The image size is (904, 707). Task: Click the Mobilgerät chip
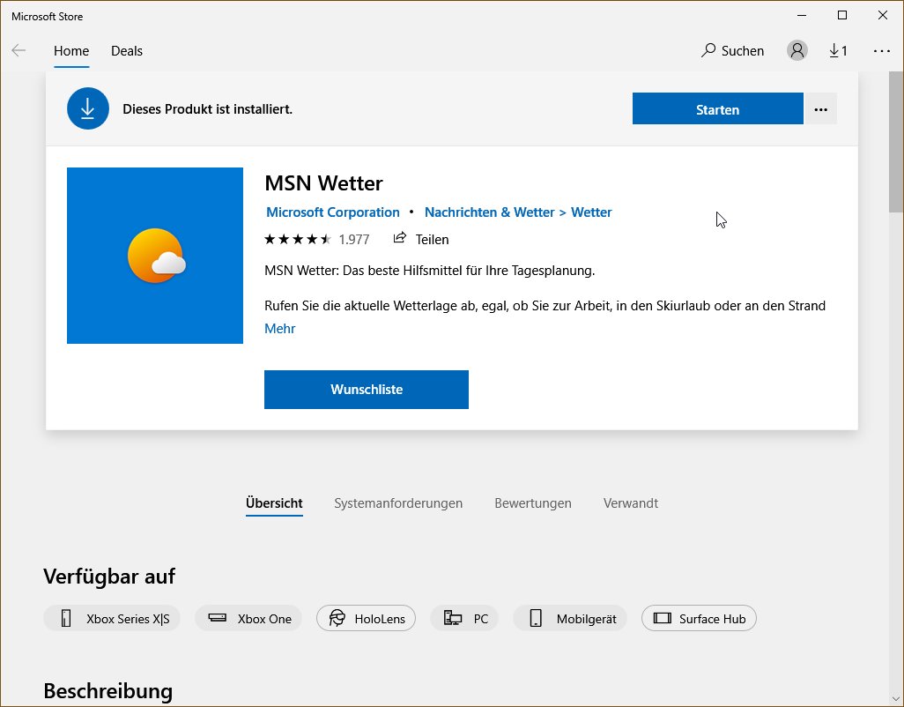[x=569, y=619]
